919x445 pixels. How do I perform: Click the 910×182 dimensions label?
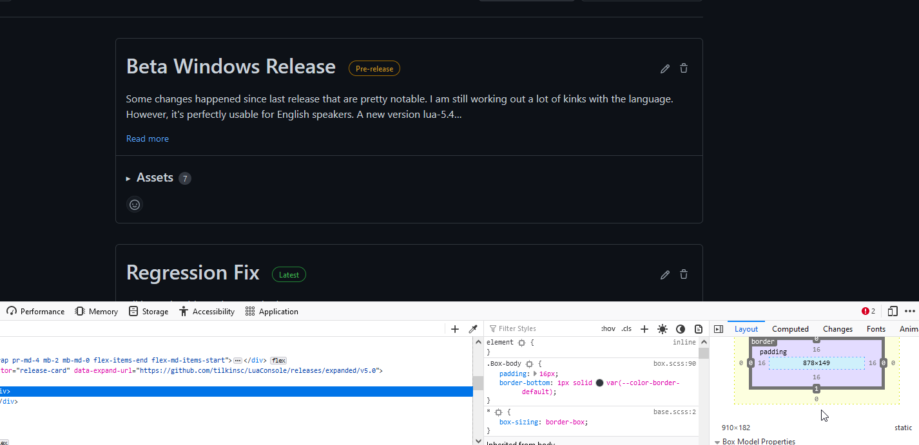pos(736,428)
